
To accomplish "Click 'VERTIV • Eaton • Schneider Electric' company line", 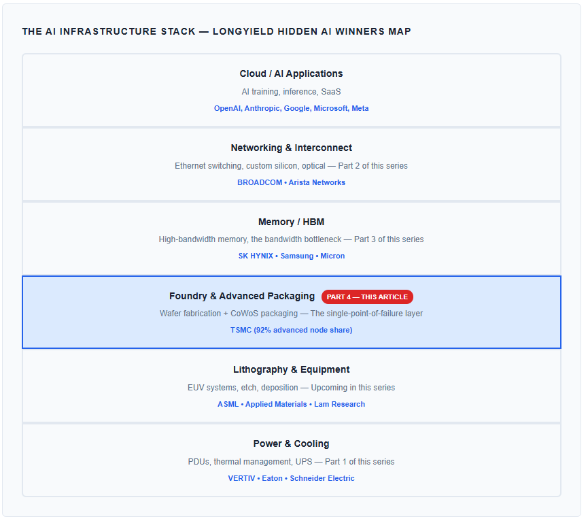I will [x=291, y=478].
